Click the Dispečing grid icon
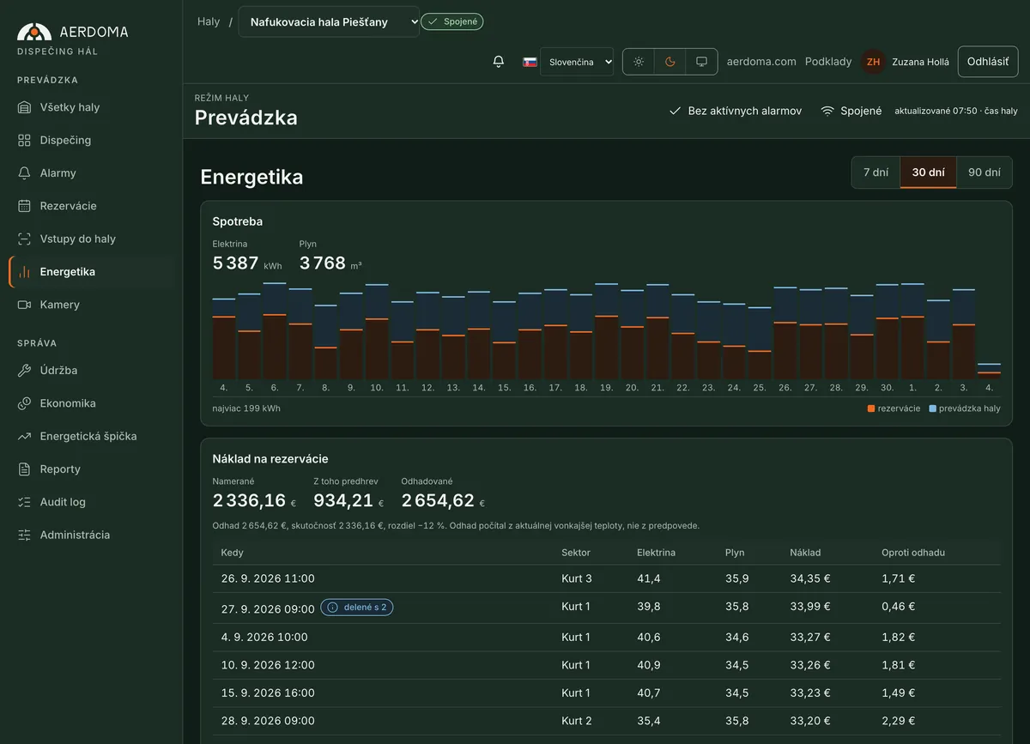 pyautogui.click(x=24, y=140)
